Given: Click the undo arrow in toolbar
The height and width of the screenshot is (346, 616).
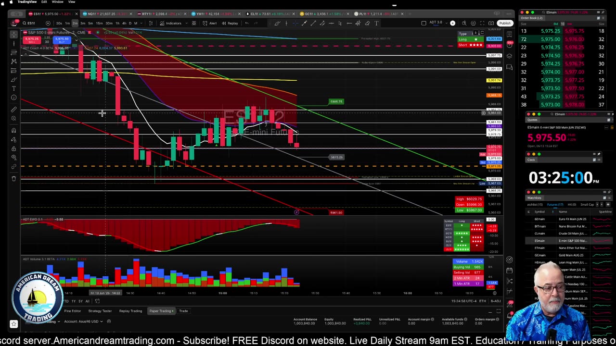Looking at the screenshot, I should pos(247,23).
